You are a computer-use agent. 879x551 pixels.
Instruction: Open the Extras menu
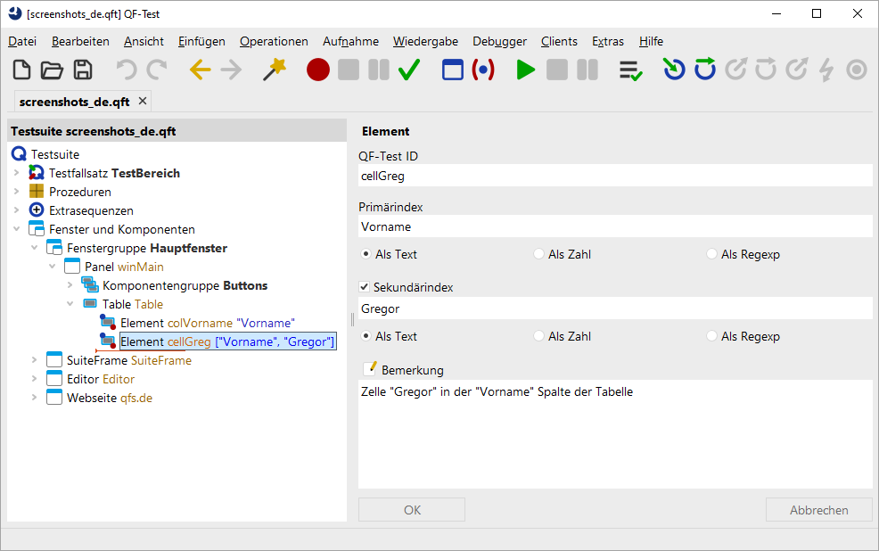coord(608,42)
